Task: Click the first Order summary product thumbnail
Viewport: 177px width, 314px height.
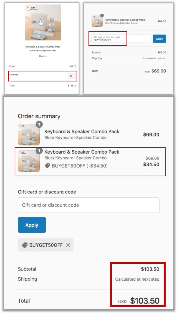Action: click(29, 135)
